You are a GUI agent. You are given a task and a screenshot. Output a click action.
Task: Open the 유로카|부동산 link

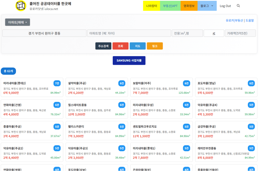click(x=234, y=20)
